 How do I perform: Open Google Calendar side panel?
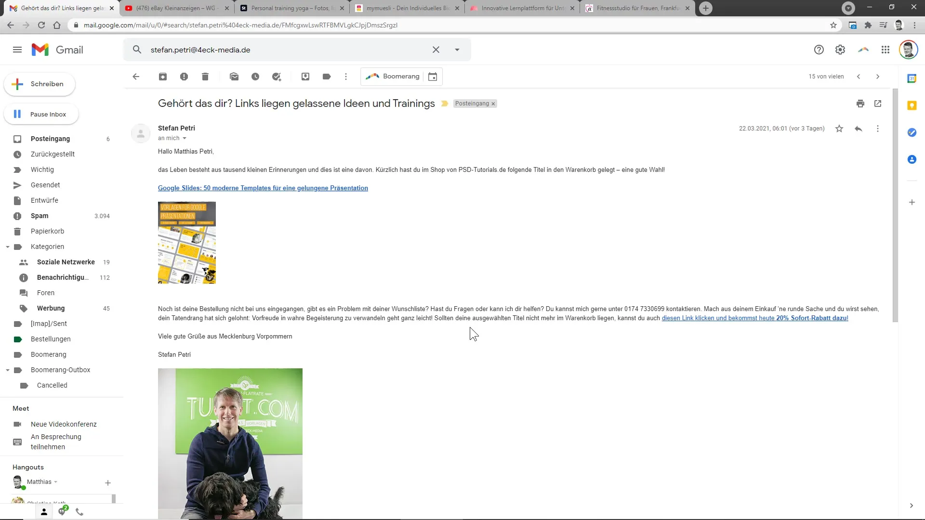912,78
